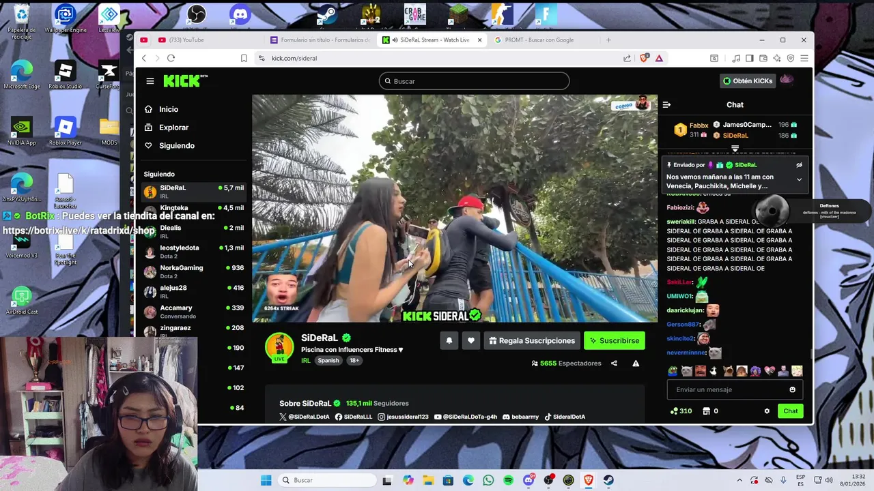874x491 pixels.
Task: Hide the pinned message with eye icon
Action: tap(799, 165)
